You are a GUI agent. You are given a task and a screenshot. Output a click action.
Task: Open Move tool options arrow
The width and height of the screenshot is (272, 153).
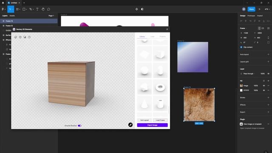click(x=13, y=9)
